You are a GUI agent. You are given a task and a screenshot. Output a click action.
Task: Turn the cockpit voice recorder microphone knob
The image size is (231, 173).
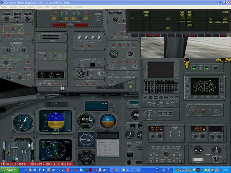[x=193, y=110]
